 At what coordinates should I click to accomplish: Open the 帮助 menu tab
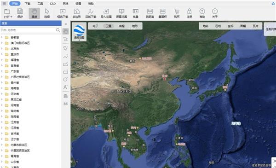pos(91,4)
